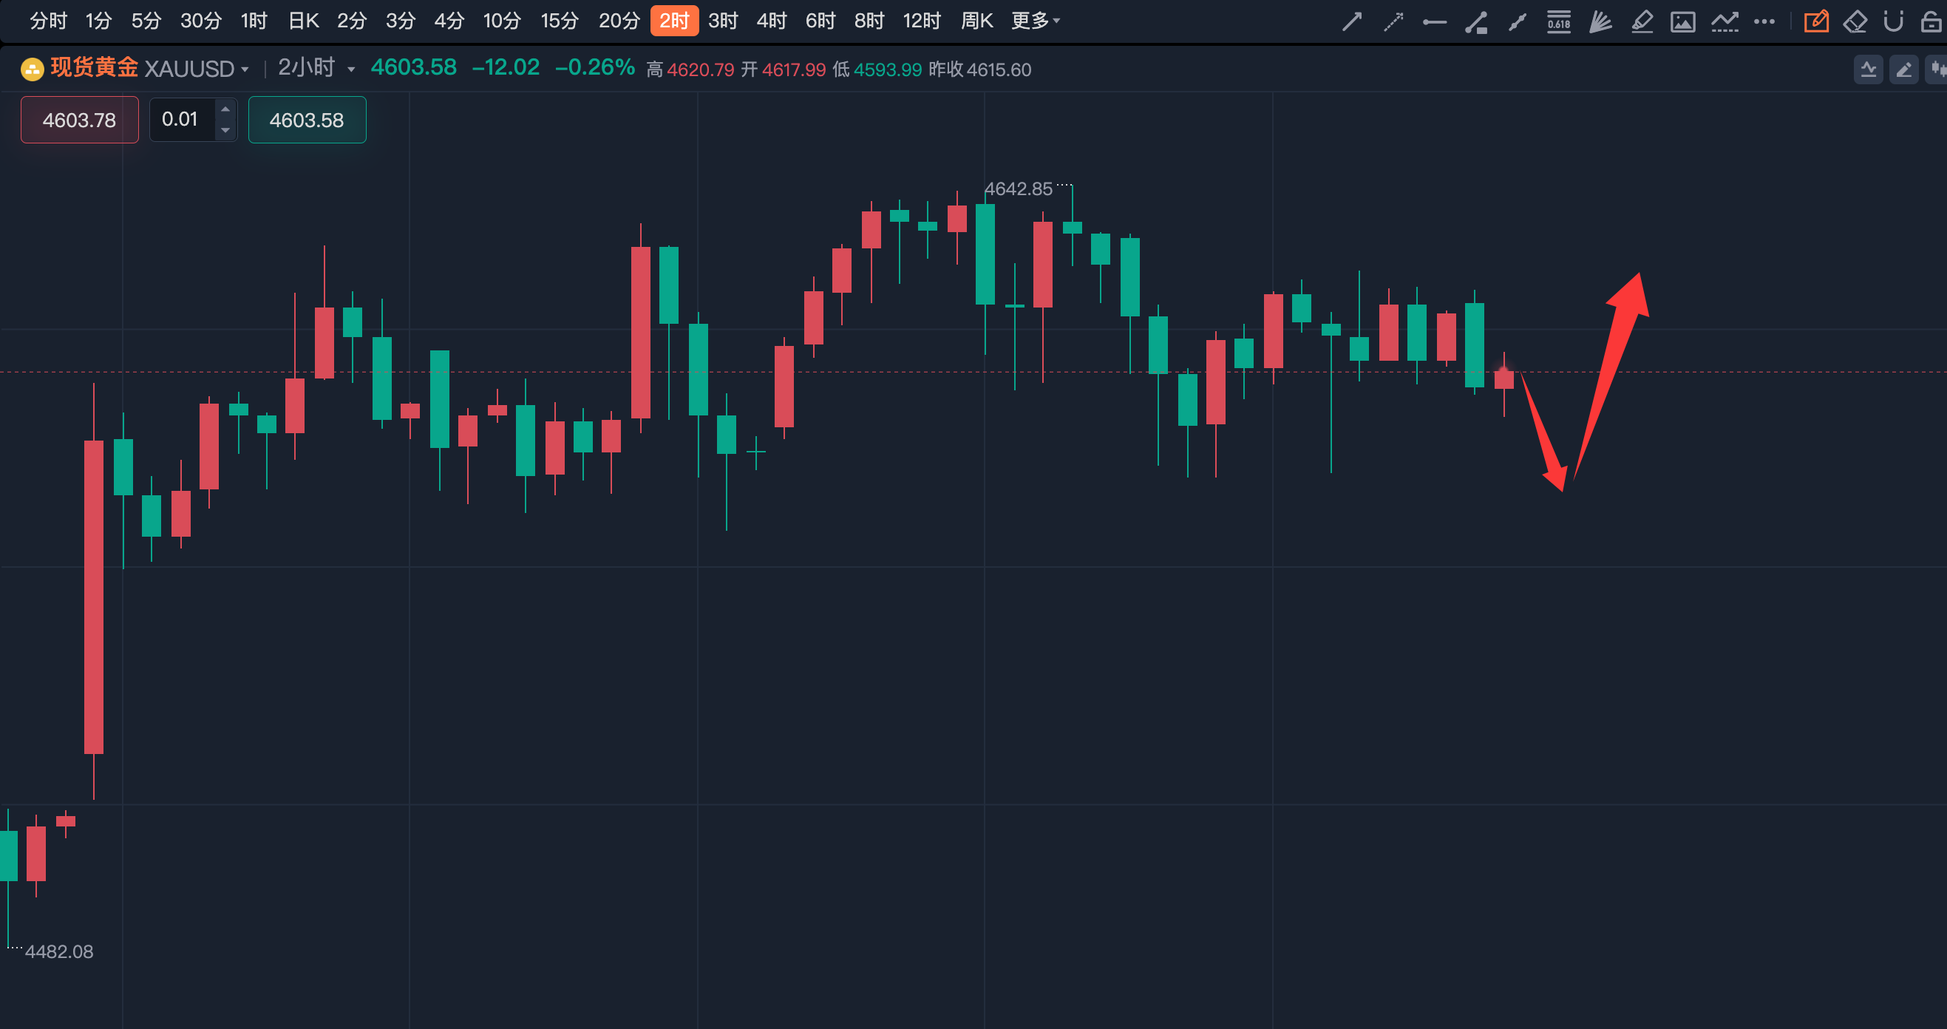Choose the Fibonacci 0.618 retracement tool

tap(1558, 21)
